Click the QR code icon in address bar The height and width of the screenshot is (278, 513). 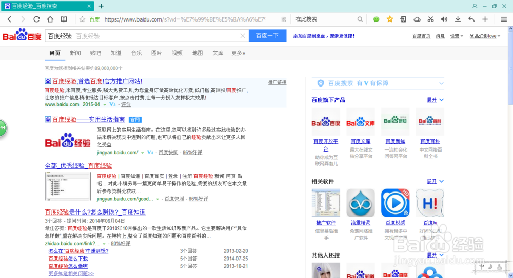[284, 19]
